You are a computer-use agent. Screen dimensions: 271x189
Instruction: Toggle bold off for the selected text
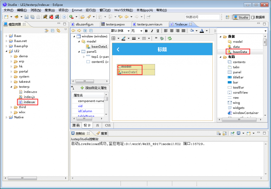pos(146,31)
